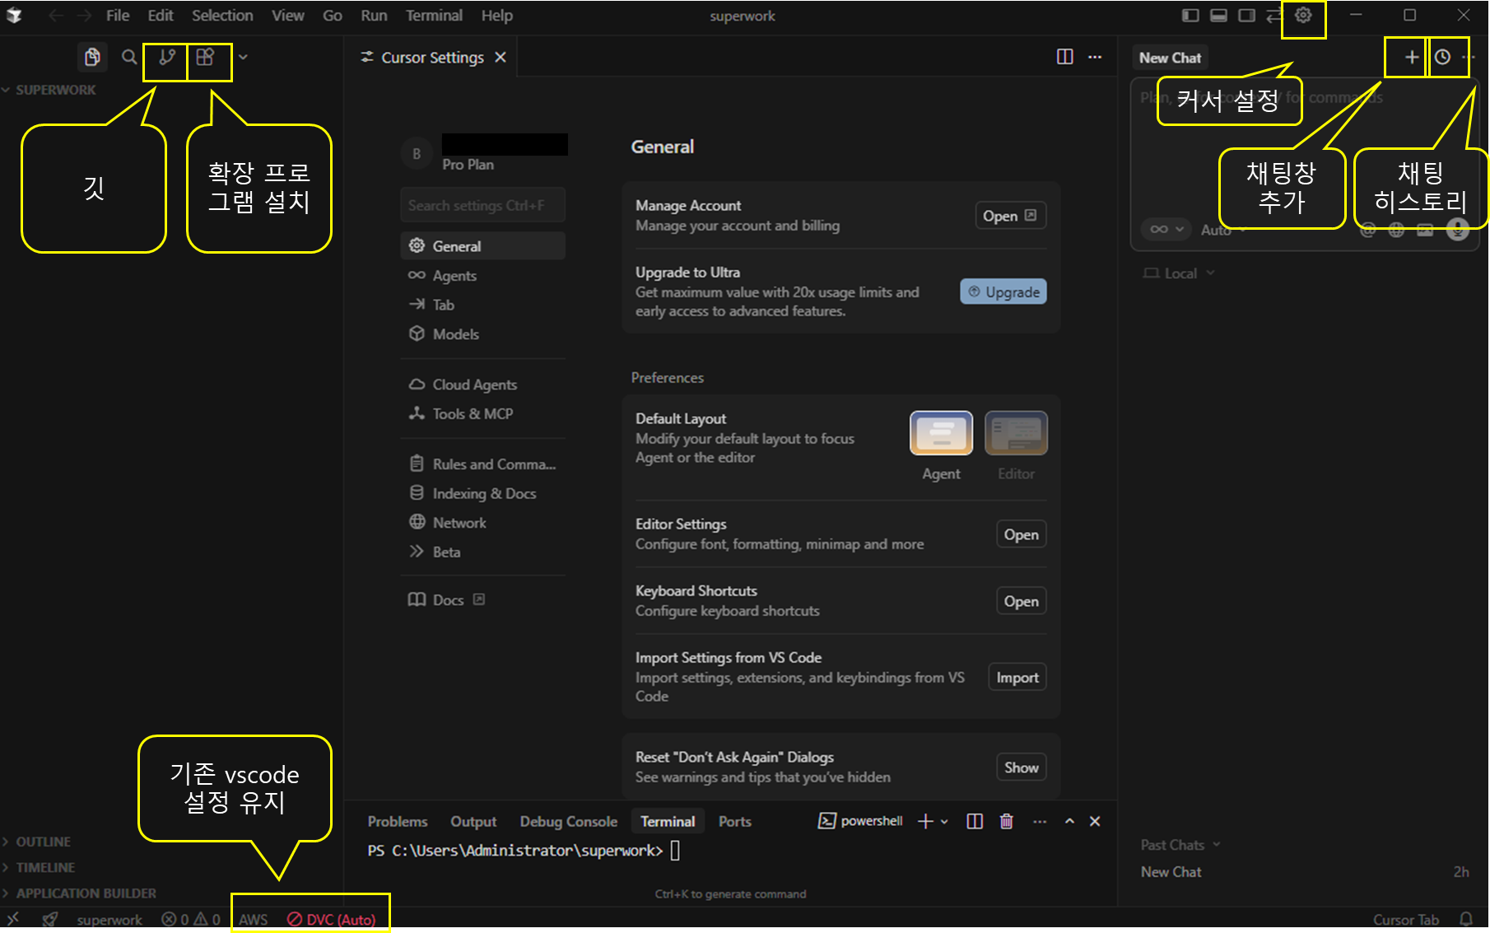Click Open for Editor Settings

point(1021,534)
